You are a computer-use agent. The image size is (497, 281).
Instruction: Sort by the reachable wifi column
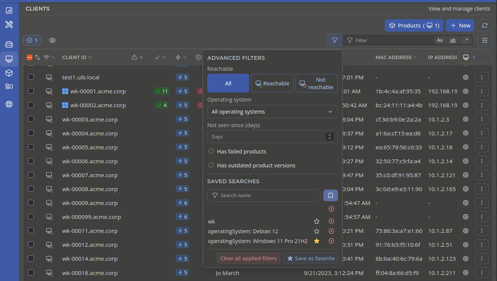(x=49, y=58)
